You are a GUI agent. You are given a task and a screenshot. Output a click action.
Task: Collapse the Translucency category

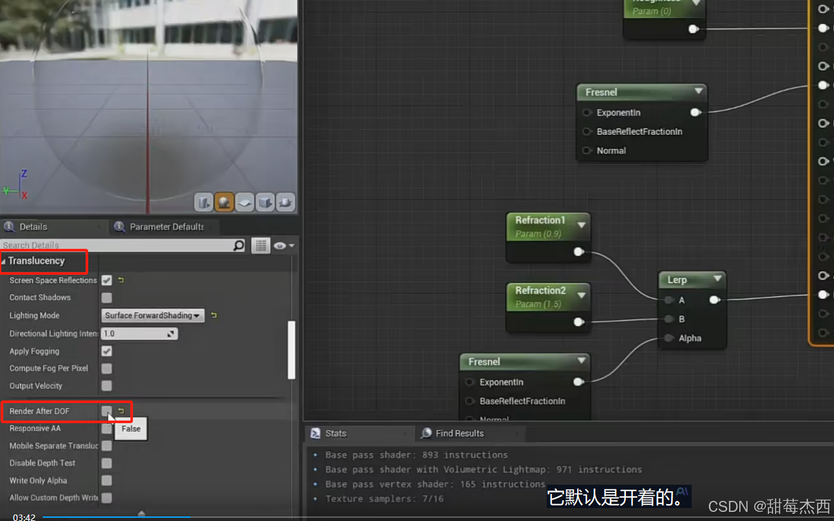click(4, 261)
